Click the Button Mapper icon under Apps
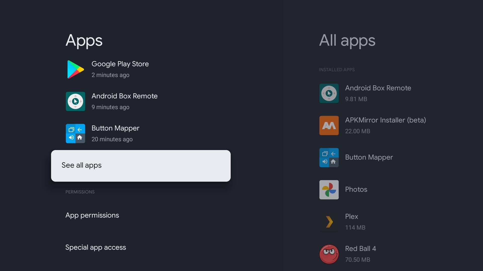 pyautogui.click(x=75, y=133)
